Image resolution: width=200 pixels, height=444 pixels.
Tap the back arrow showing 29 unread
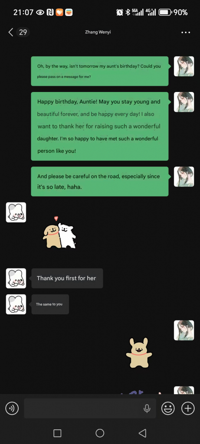(x=19, y=32)
